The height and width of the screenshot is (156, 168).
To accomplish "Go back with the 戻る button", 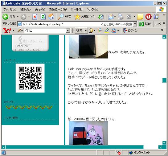I will (x=9, y=17).
